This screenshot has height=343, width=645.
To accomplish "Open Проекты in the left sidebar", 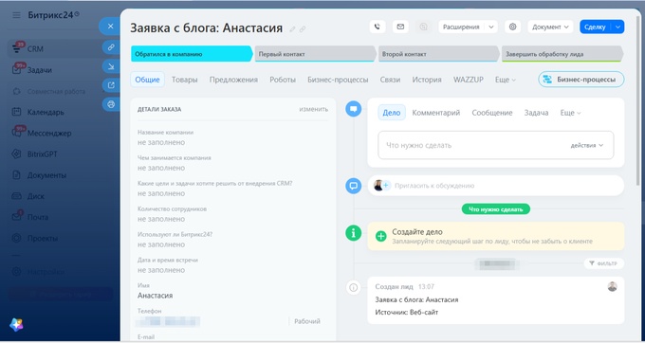I will point(43,238).
